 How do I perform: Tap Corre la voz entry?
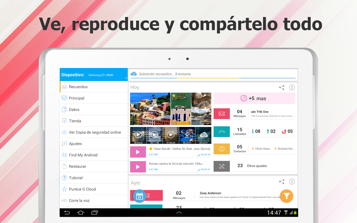[94, 200]
